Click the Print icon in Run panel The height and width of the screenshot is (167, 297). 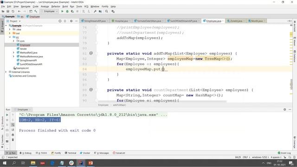coord(13,135)
